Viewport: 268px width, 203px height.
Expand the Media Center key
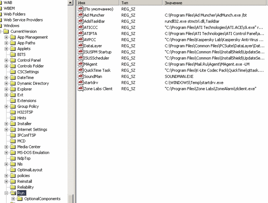tap(7, 147)
